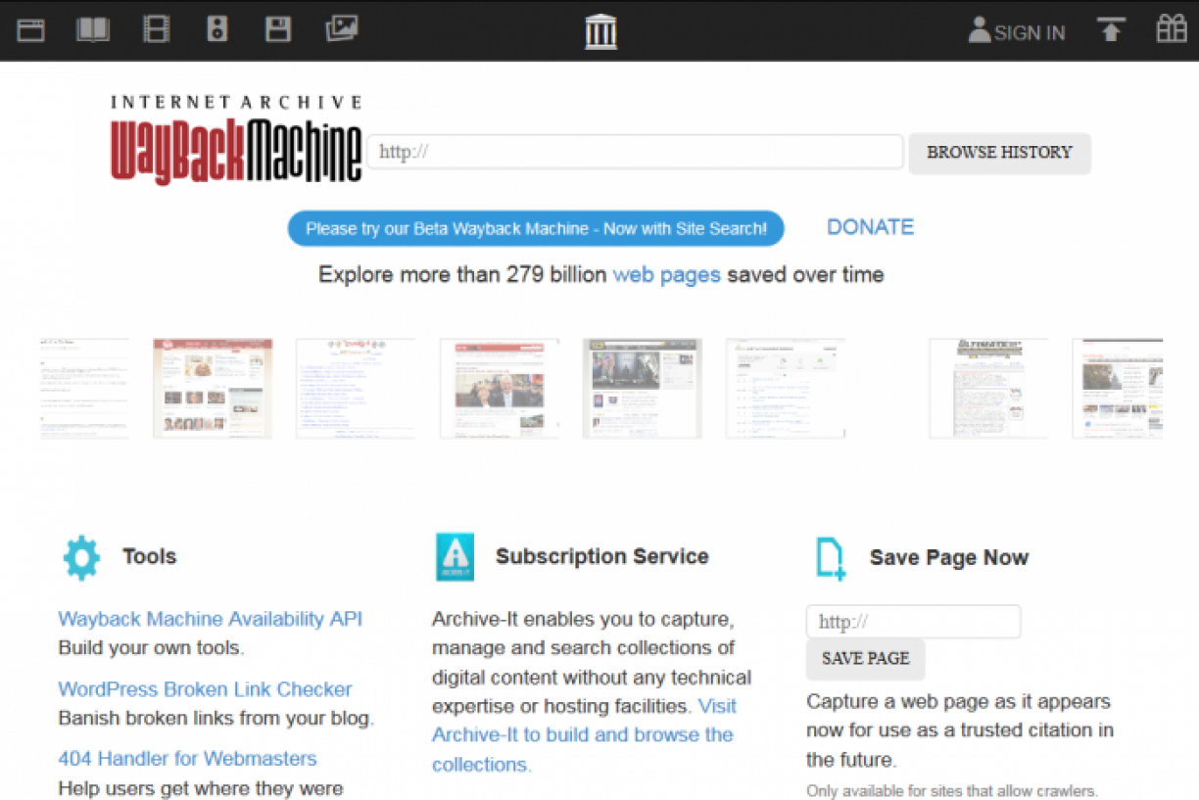Click 'Build your own tools.' text

(x=151, y=648)
